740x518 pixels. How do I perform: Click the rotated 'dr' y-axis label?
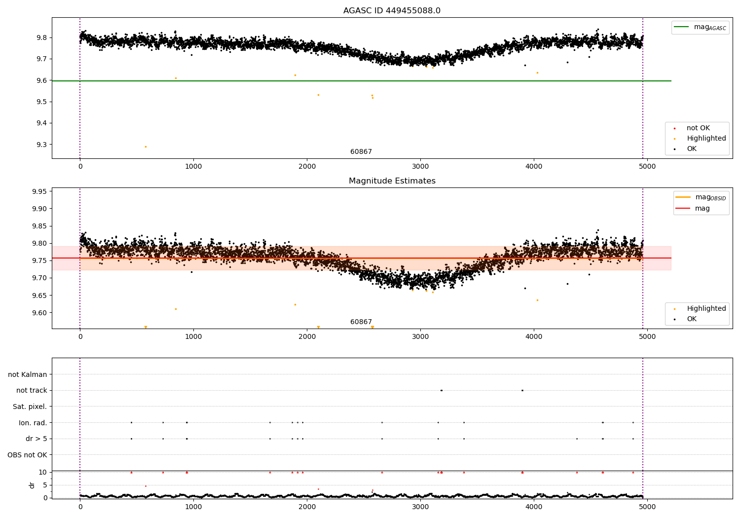tap(32, 485)
